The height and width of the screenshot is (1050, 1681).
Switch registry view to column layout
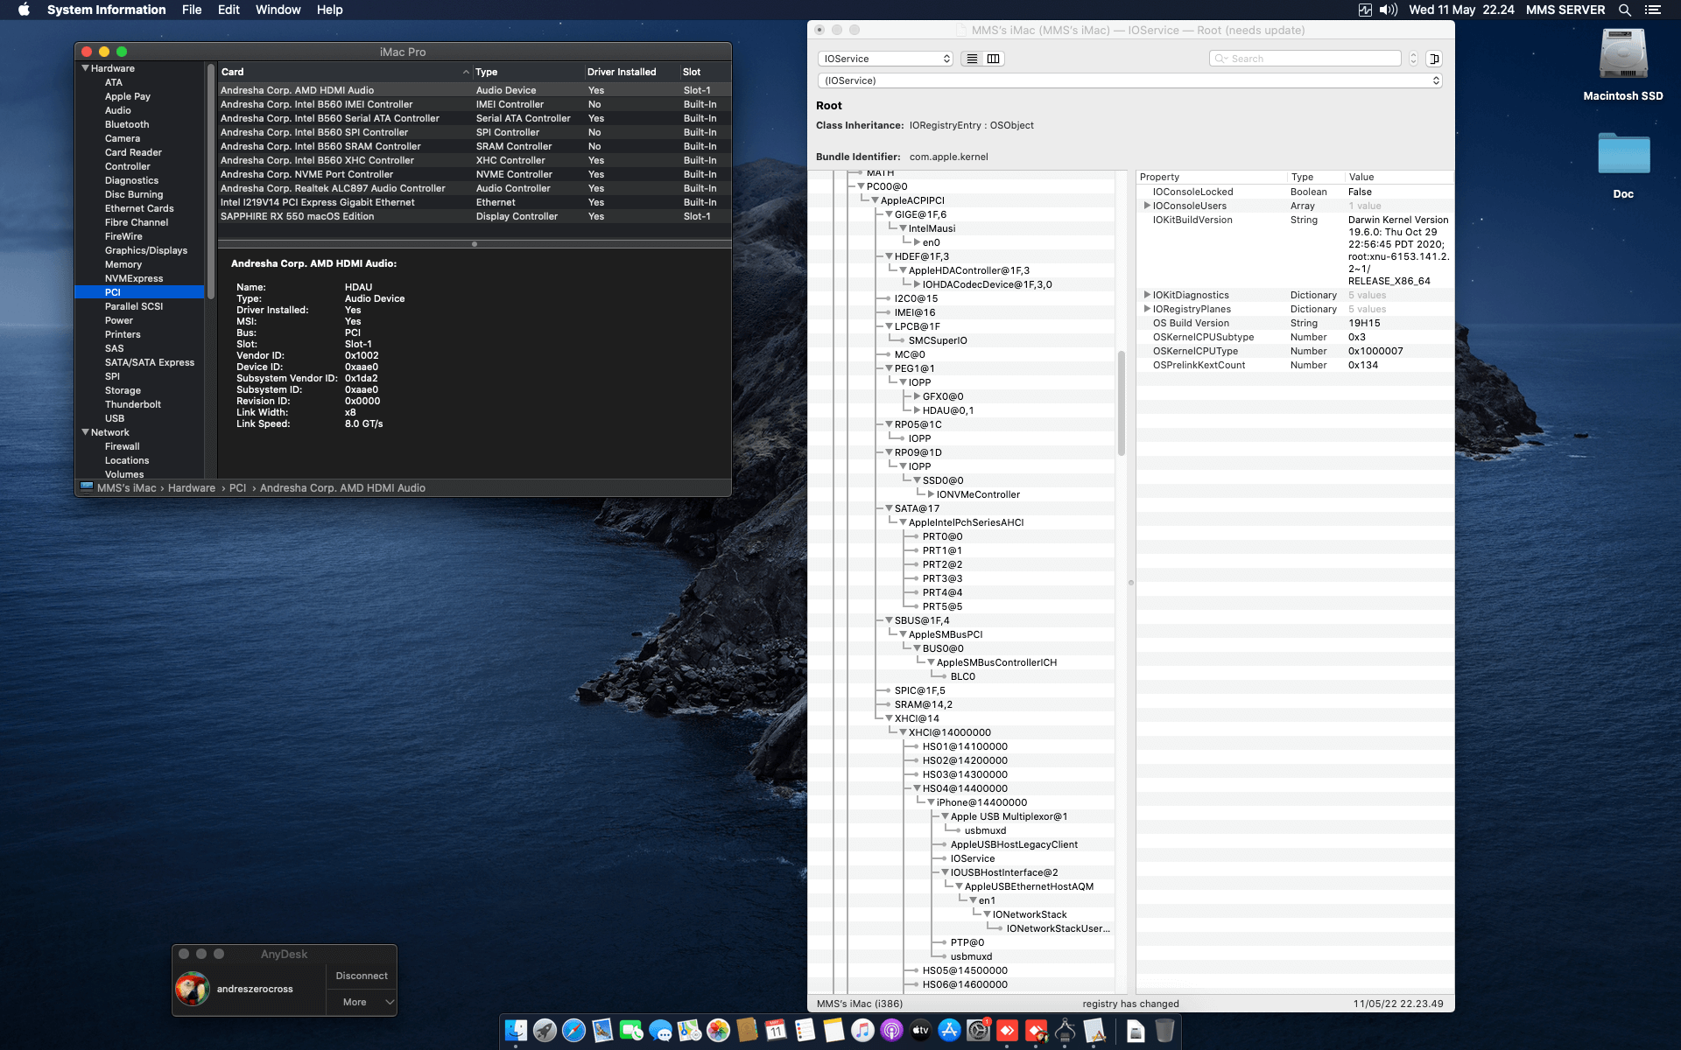993,58
